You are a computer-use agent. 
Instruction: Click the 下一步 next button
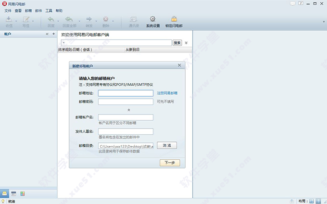click(170, 163)
